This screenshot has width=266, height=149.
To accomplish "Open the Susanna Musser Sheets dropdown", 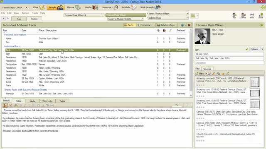I will coord(143,19).
